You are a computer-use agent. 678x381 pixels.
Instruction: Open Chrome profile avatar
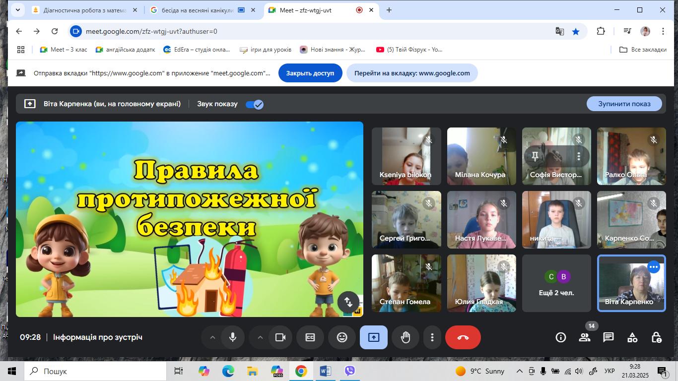click(645, 31)
